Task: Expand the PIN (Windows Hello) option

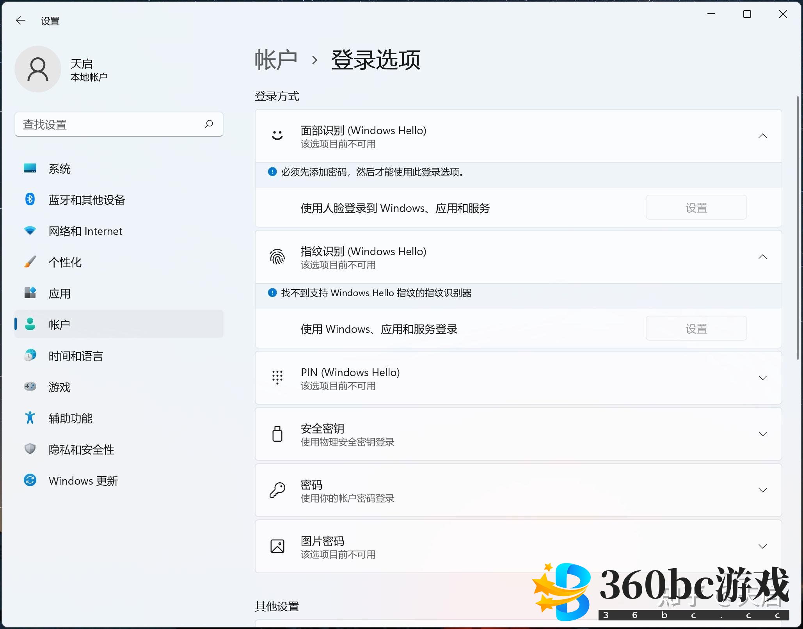Action: (x=762, y=378)
